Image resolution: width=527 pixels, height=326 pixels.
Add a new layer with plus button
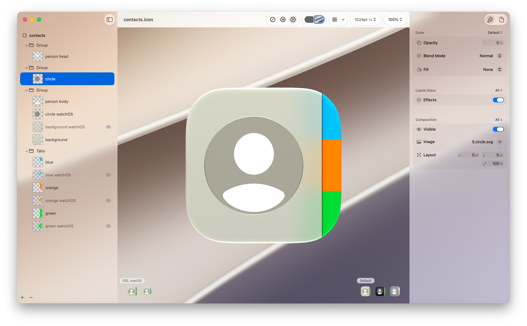(22, 298)
